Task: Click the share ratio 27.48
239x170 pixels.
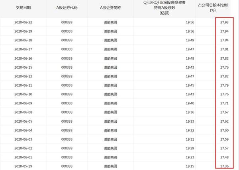Action: click(224, 157)
